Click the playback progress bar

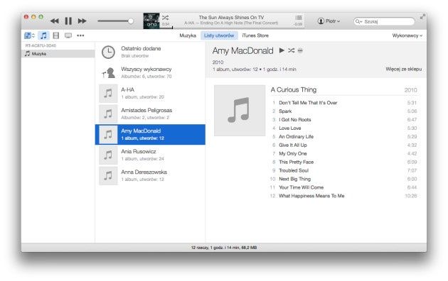click(x=232, y=28)
